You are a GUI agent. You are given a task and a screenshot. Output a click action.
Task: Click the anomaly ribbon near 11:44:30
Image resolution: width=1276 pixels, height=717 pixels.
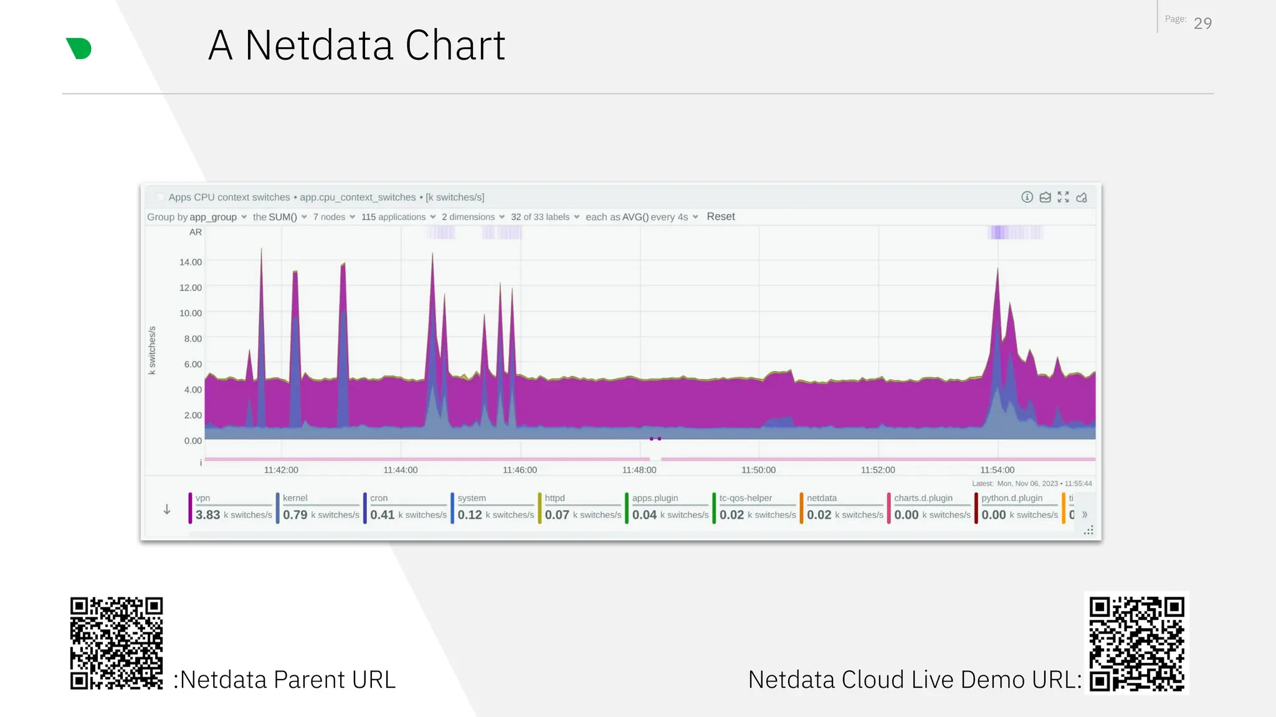[441, 233]
